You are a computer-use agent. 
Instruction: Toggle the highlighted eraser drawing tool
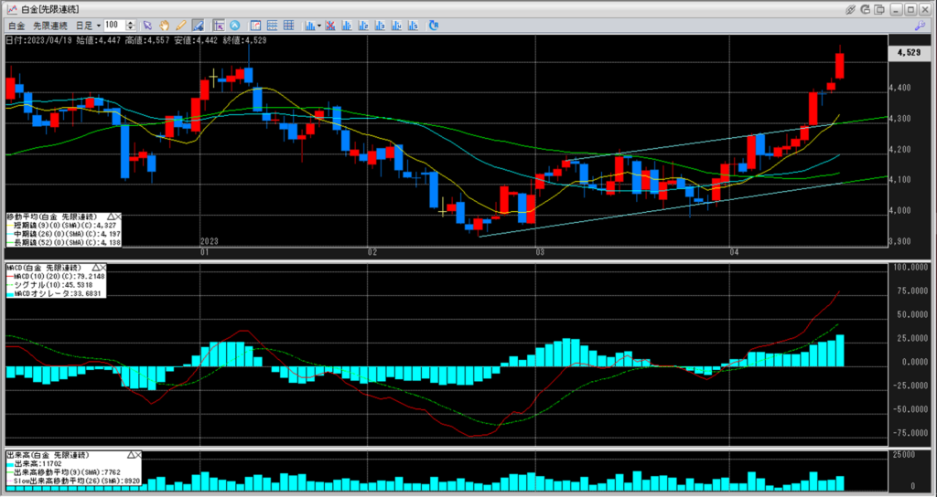tap(198, 26)
